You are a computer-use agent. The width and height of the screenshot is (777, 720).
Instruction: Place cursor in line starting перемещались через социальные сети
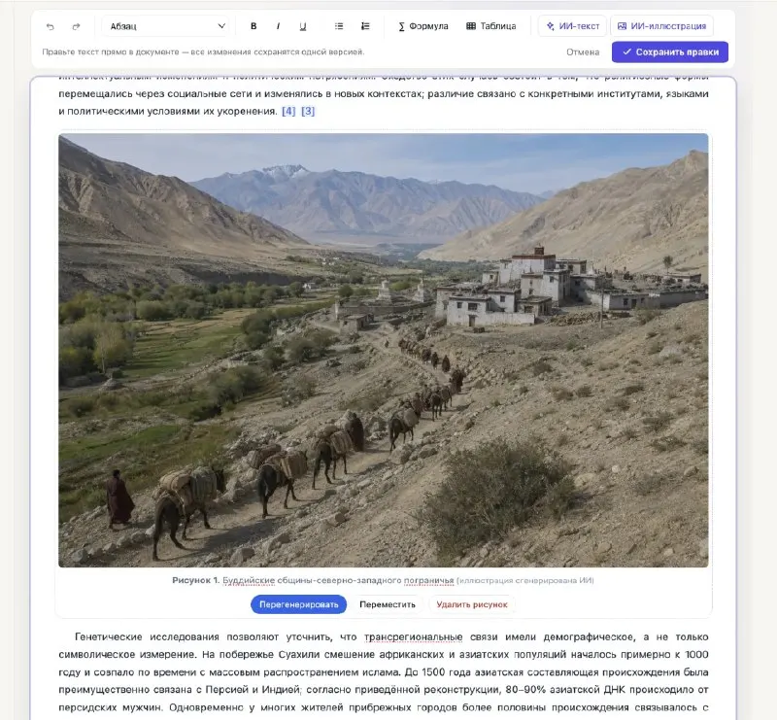383,93
